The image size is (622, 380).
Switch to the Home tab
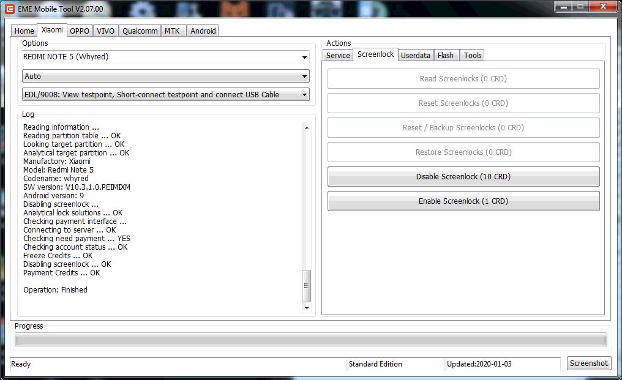(x=24, y=31)
